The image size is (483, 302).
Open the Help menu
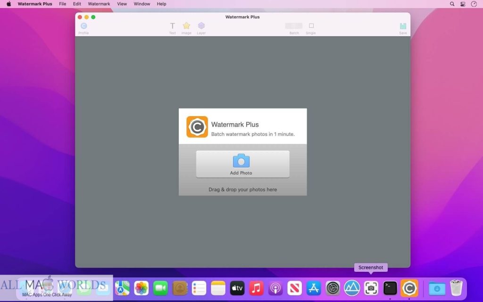coord(161,4)
